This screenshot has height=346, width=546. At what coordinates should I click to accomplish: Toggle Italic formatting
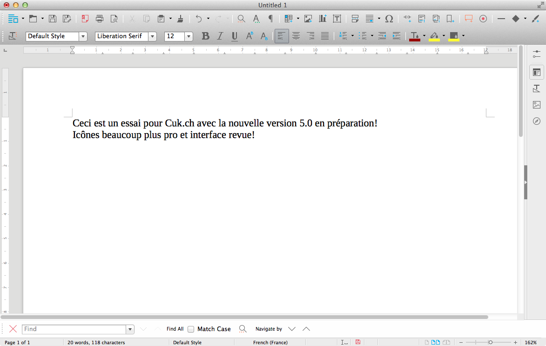coord(220,36)
